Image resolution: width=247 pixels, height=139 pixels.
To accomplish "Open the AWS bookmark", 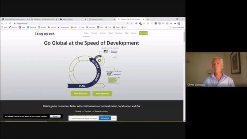I will [74, 27].
